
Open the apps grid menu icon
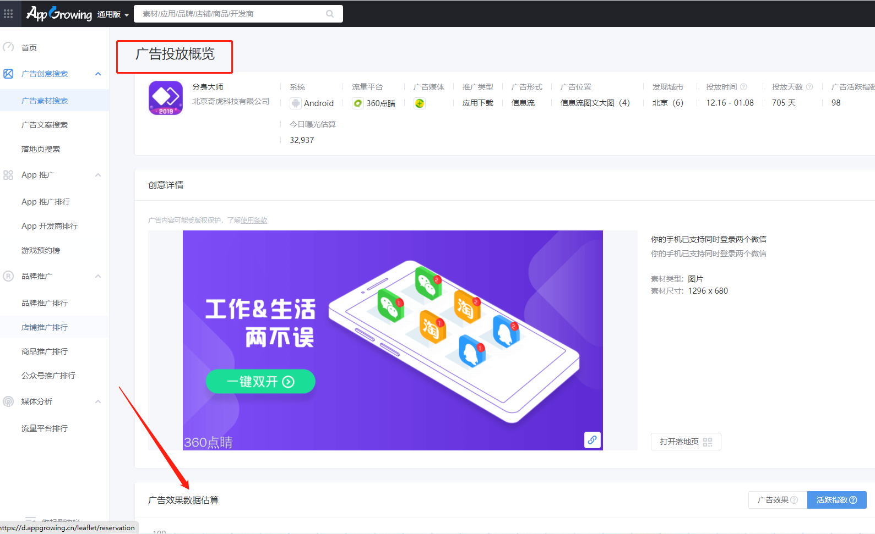coord(8,14)
